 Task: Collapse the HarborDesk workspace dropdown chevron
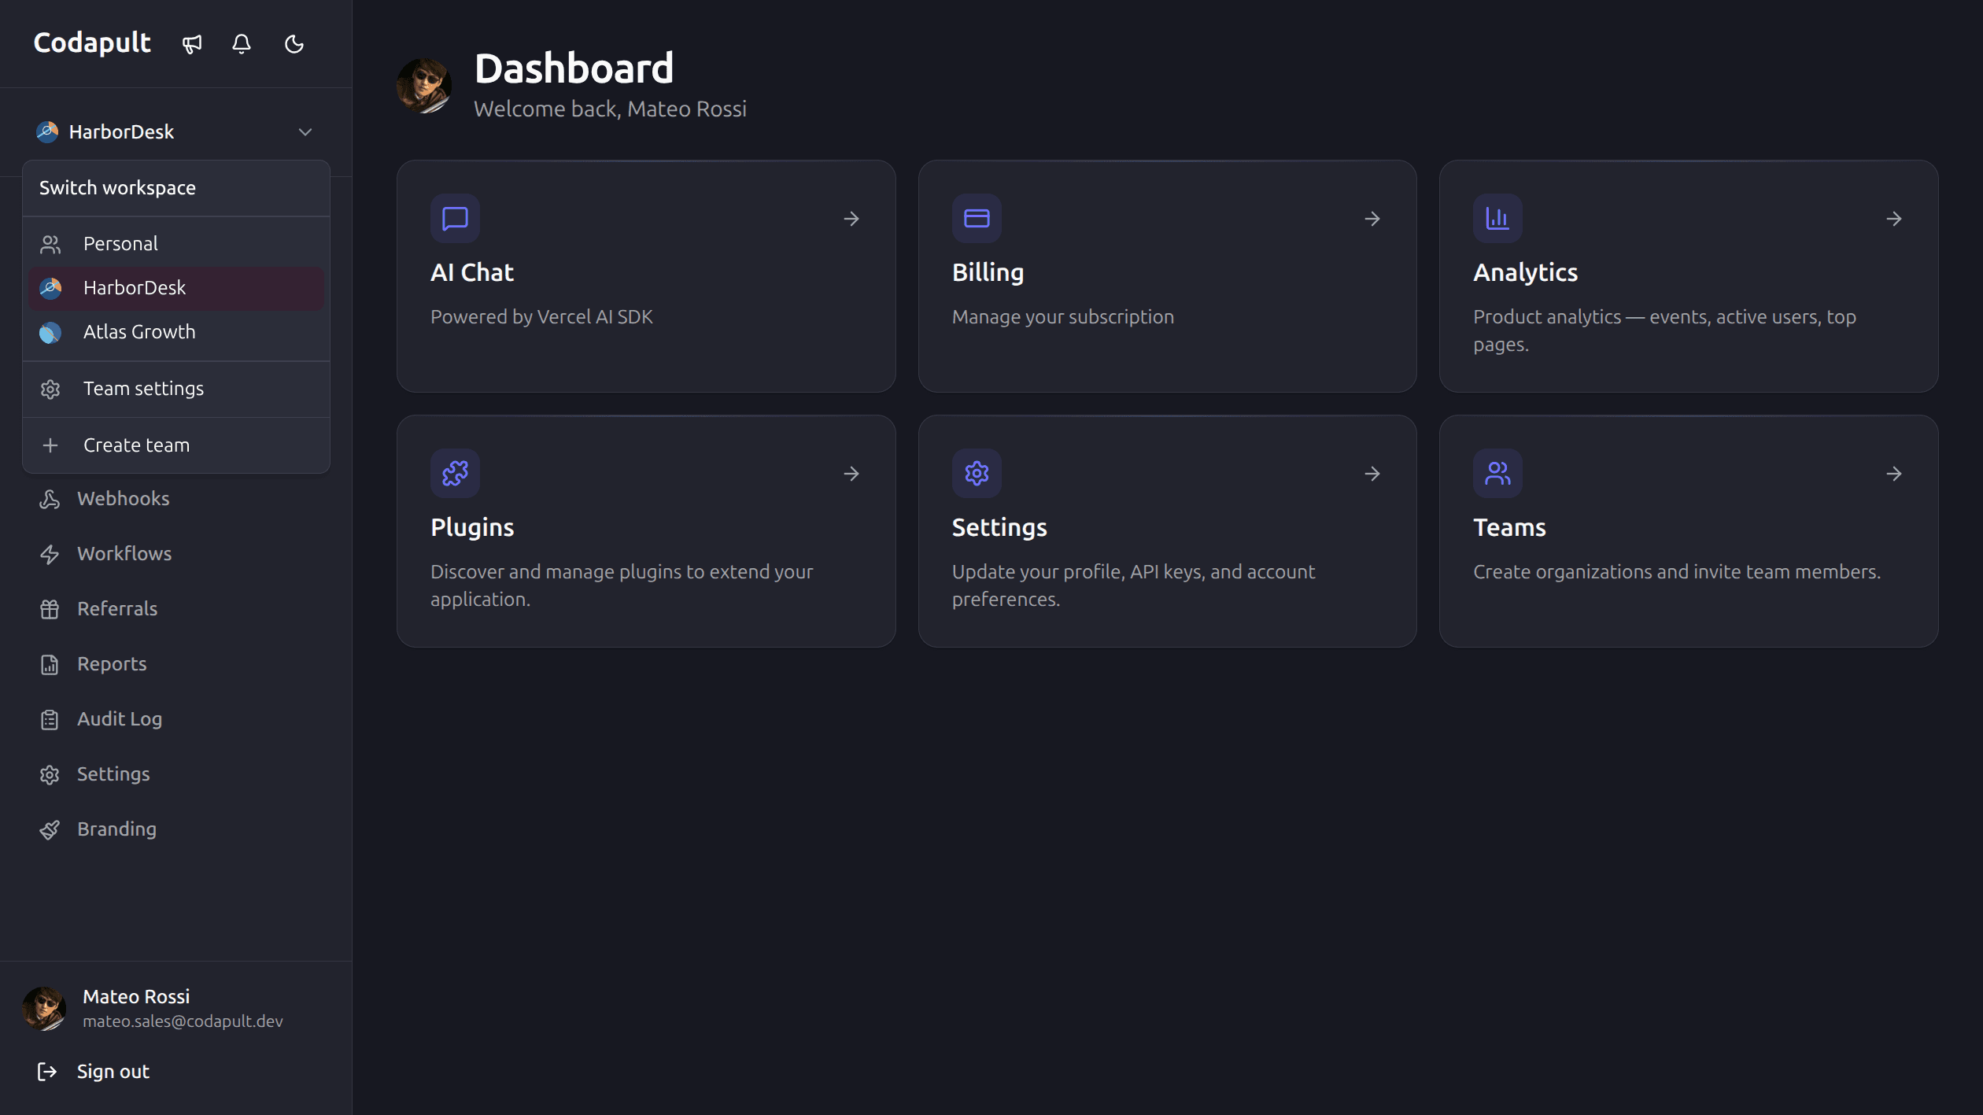[x=305, y=132]
